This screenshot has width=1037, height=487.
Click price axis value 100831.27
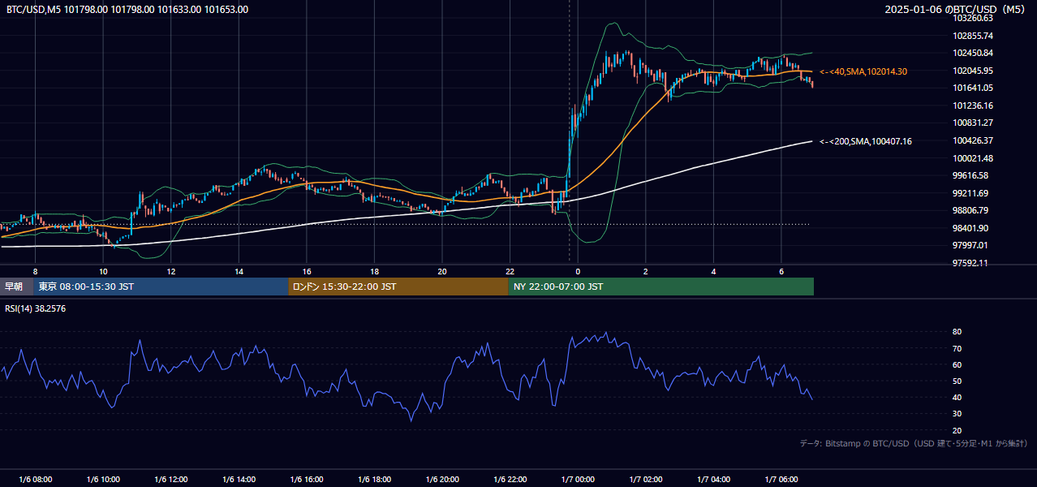click(973, 123)
